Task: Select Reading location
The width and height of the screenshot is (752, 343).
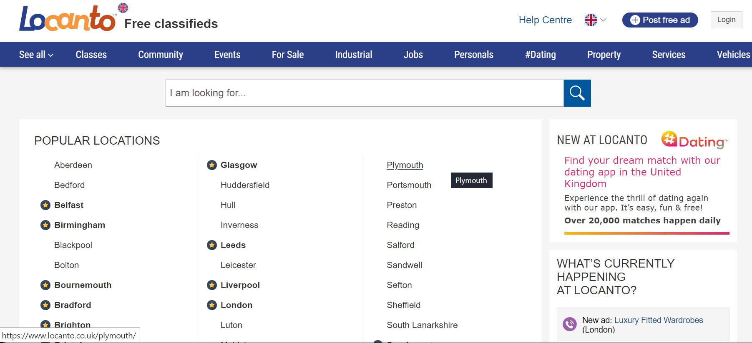Action: coord(403,225)
